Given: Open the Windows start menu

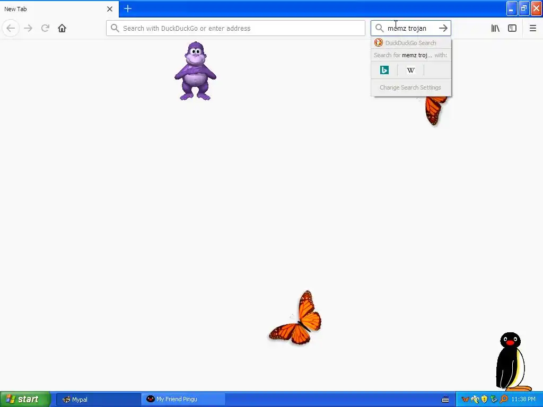Looking at the screenshot, I should pyautogui.click(x=25, y=399).
